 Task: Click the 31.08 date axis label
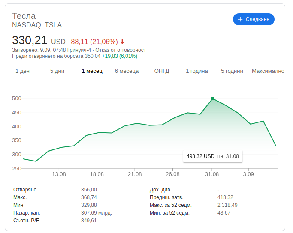[212, 174]
